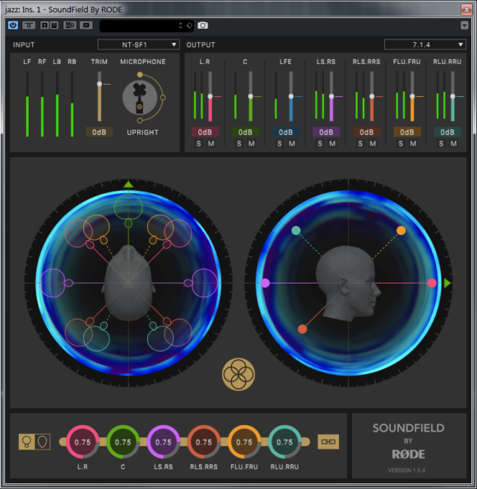This screenshot has width=477, height=489.
Task: Open the 7.1.4 output format dropdown
Action: tap(425, 44)
